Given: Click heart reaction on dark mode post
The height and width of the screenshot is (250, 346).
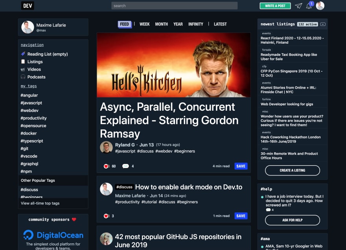Looking at the screenshot, I should point(107,216).
